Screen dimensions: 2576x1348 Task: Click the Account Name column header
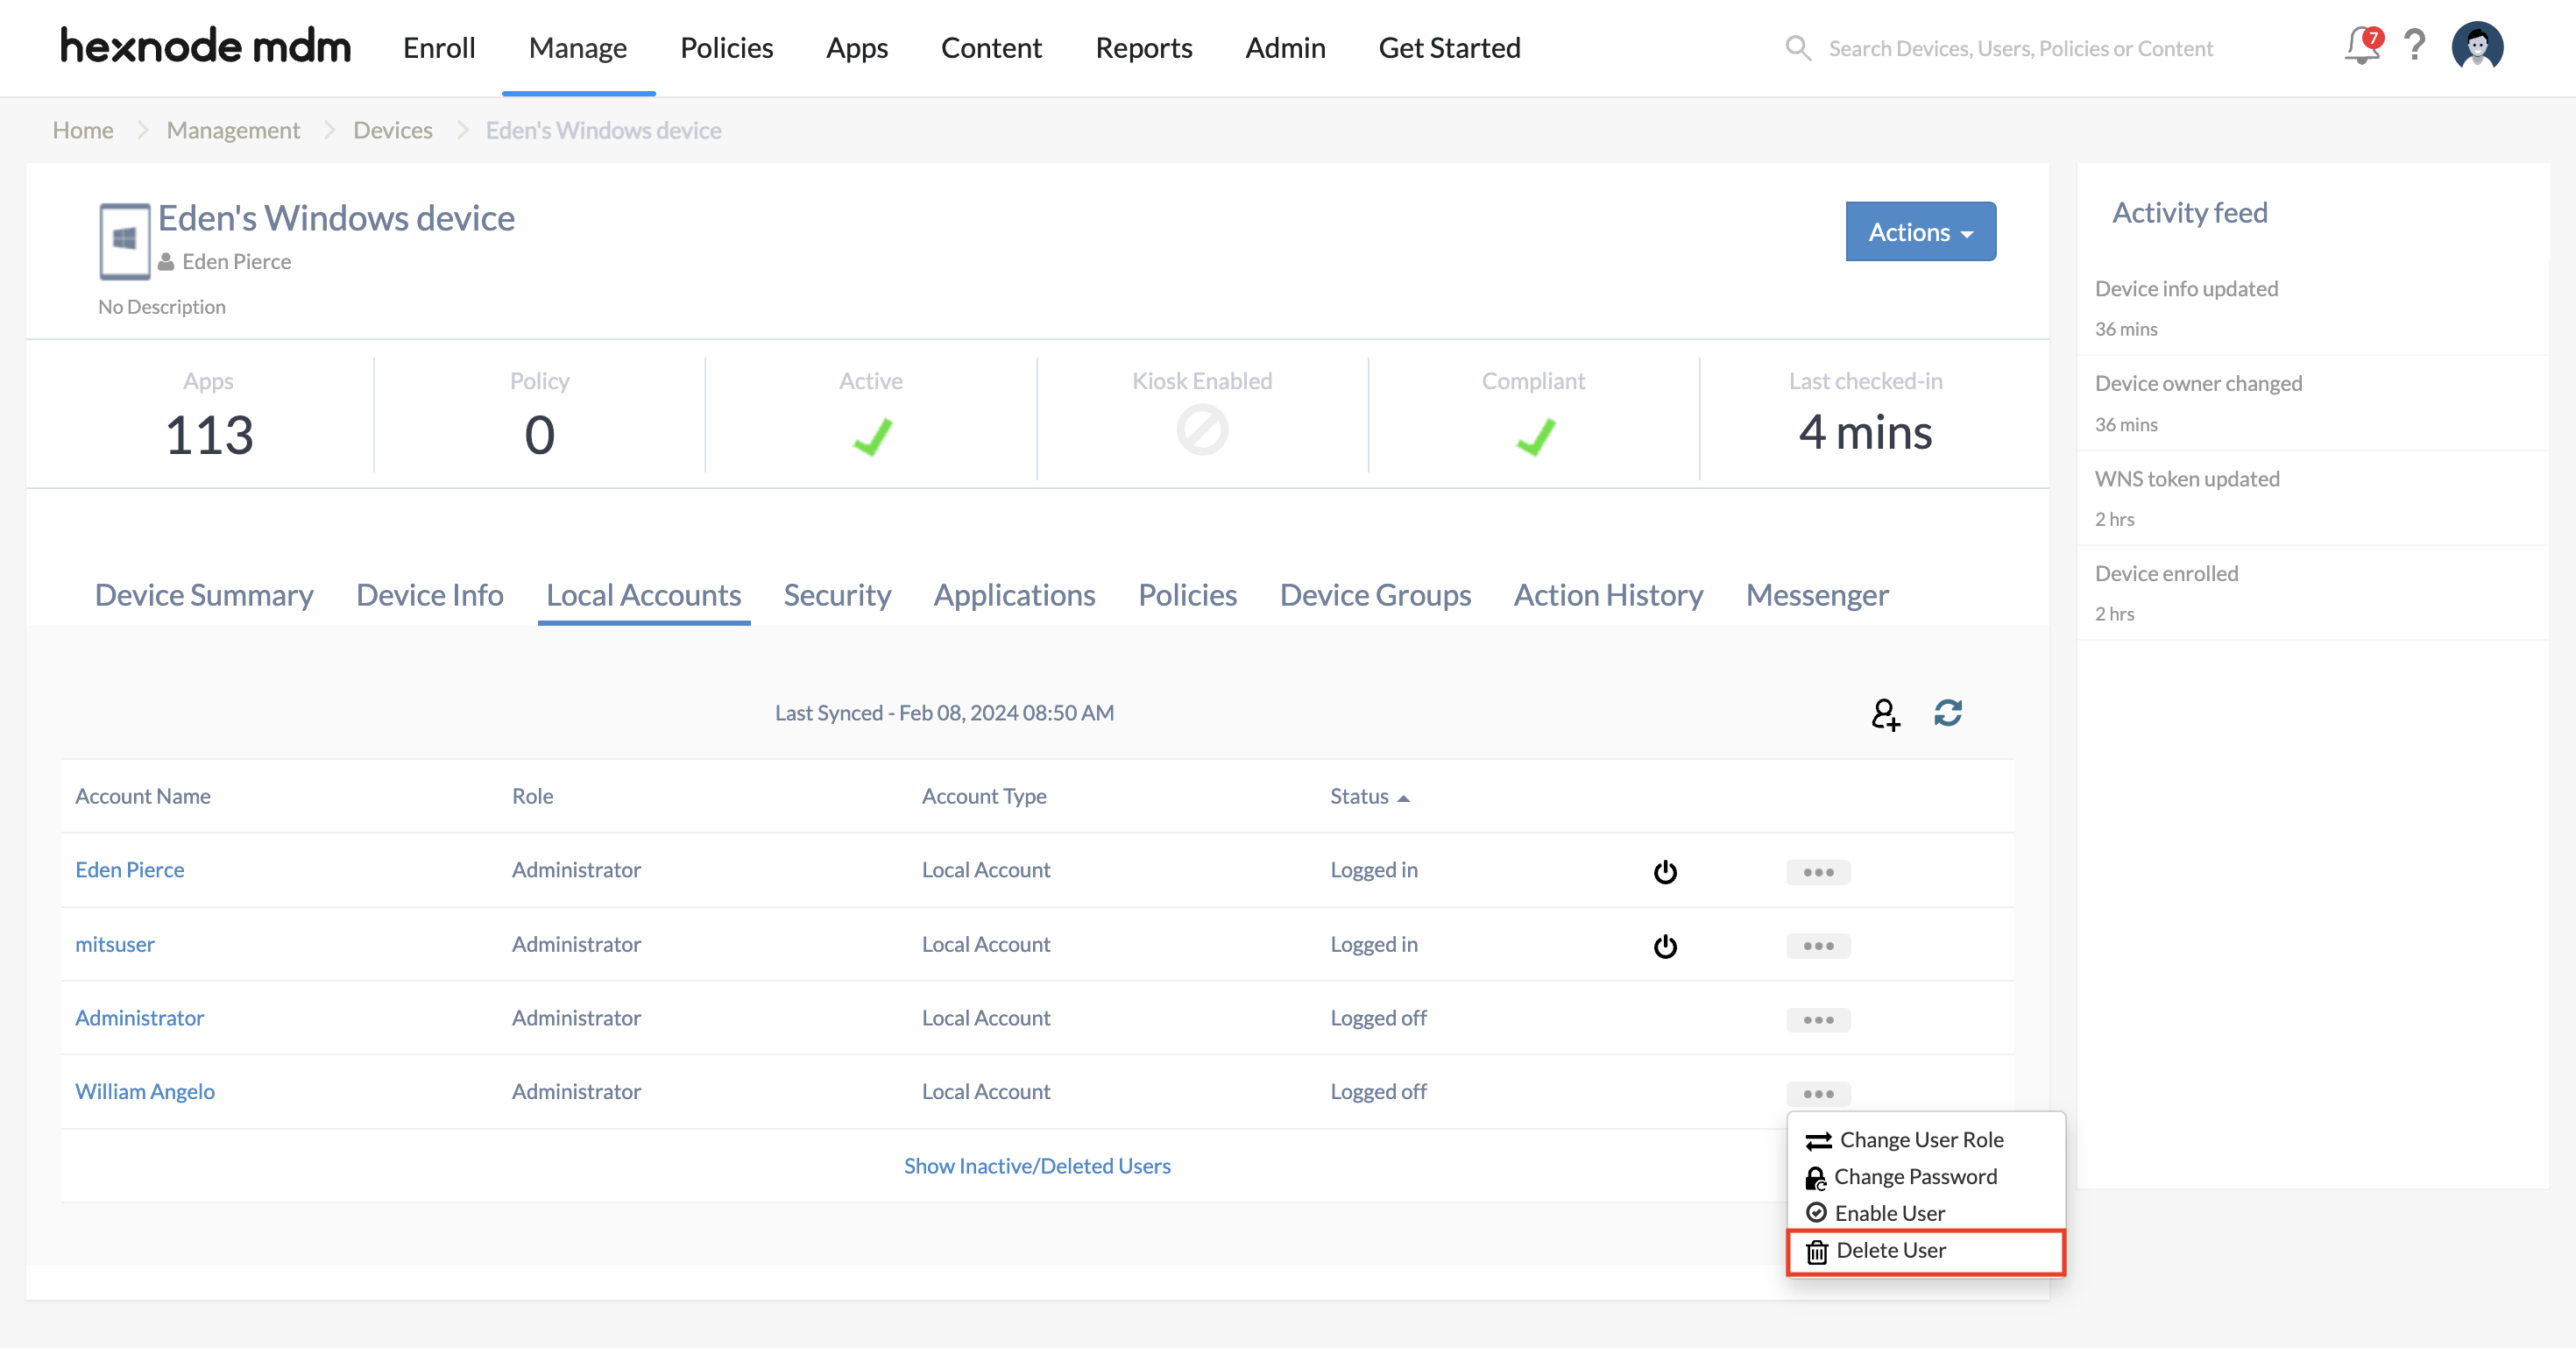(143, 797)
